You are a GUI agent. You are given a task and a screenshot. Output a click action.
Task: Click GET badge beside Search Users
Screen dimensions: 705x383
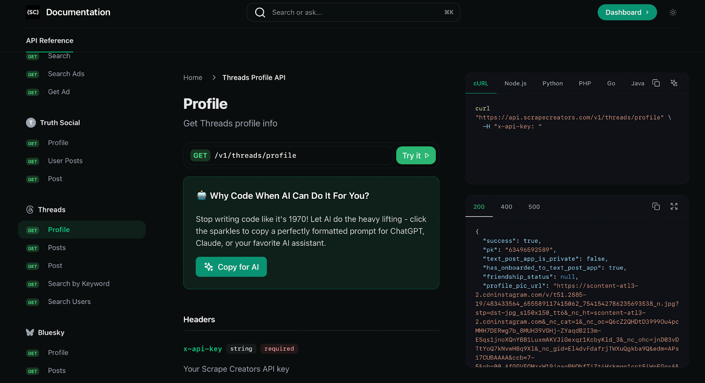pos(33,302)
